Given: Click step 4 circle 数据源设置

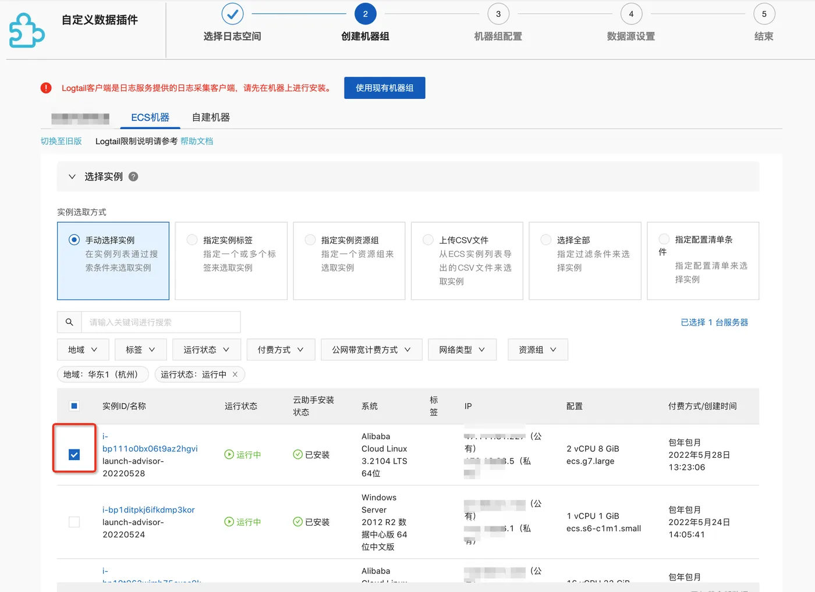Looking at the screenshot, I should coord(631,14).
